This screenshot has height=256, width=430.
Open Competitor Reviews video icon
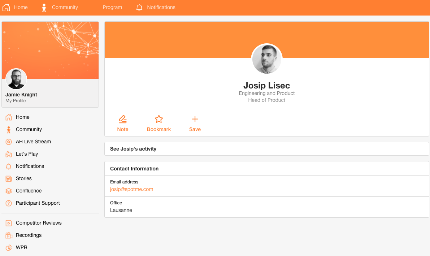point(8,223)
